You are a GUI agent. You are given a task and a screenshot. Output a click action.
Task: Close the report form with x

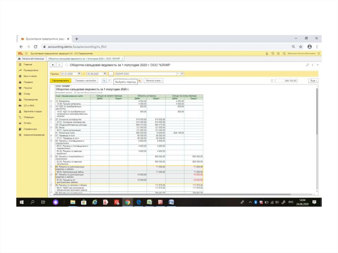pos(318,65)
